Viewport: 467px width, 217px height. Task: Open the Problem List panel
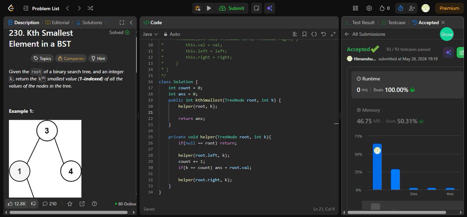tap(42, 8)
